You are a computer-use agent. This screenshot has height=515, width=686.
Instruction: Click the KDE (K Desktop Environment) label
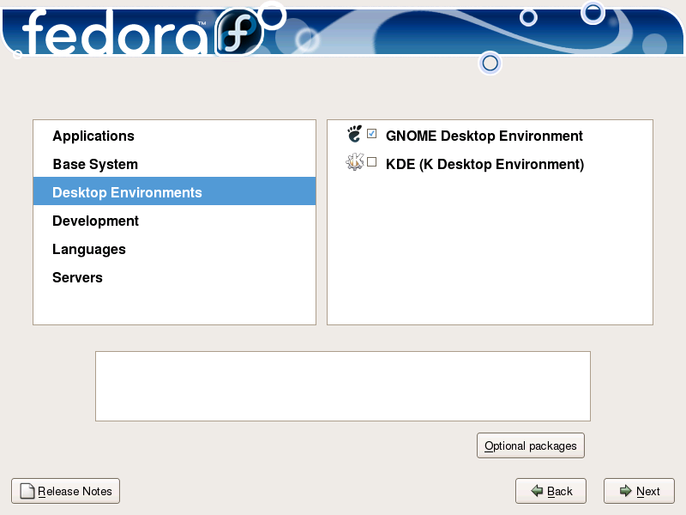tap(484, 164)
